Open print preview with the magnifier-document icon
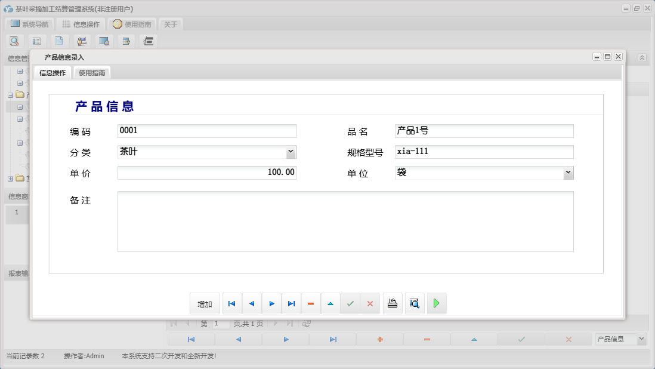 point(414,303)
